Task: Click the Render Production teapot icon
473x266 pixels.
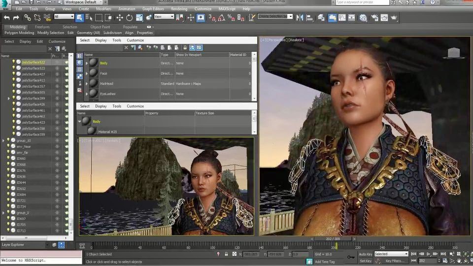Action: 394,18
